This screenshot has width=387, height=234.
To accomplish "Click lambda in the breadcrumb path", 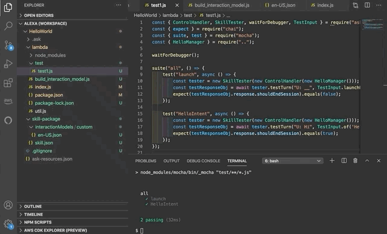I will (170, 15).
